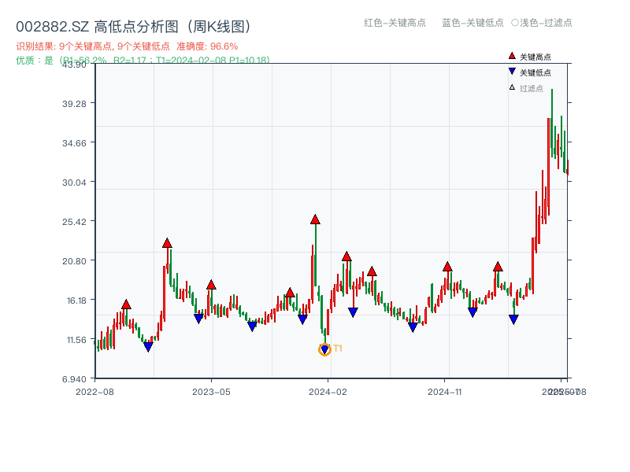Select red high triangle atop early-2023 spike above 20.80
The width and height of the screenshot is (630, 472).
pos(167,243)
